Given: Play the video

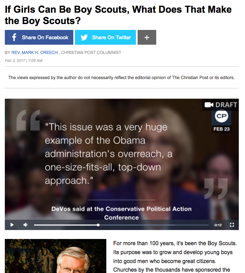Looking at the screenshot, I should coord(12,225).
